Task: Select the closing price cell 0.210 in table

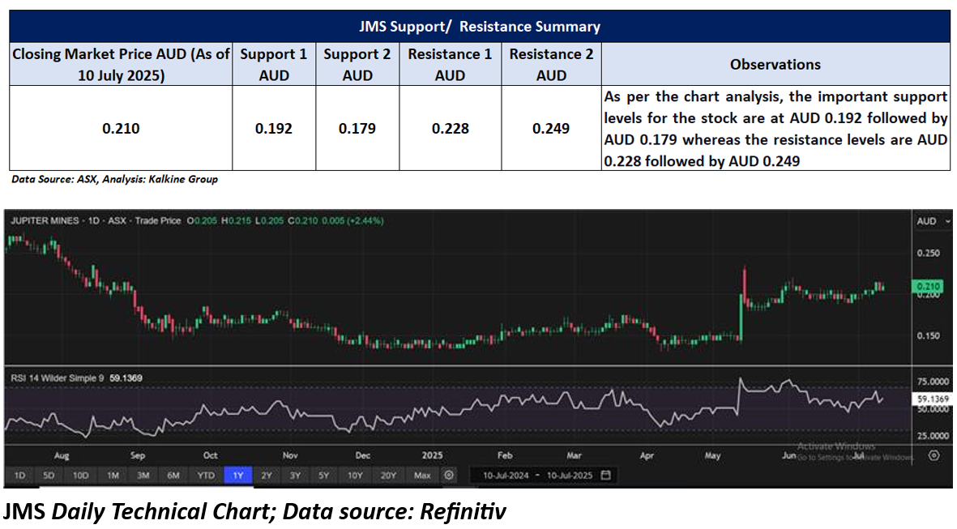Action: click(121, 128)
